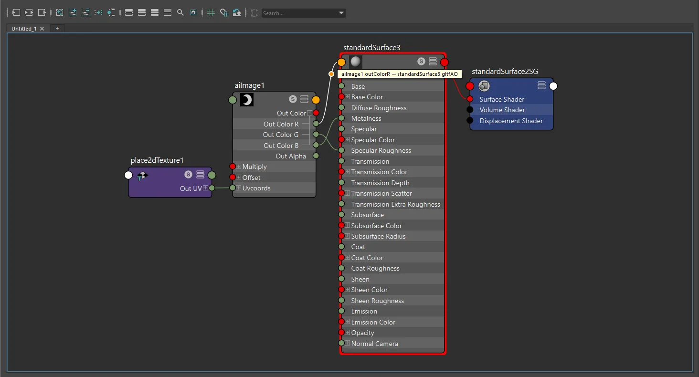Add selected nodes to the graph
The height and width of the screenshot is (377, 699).
tap(73, 13)
